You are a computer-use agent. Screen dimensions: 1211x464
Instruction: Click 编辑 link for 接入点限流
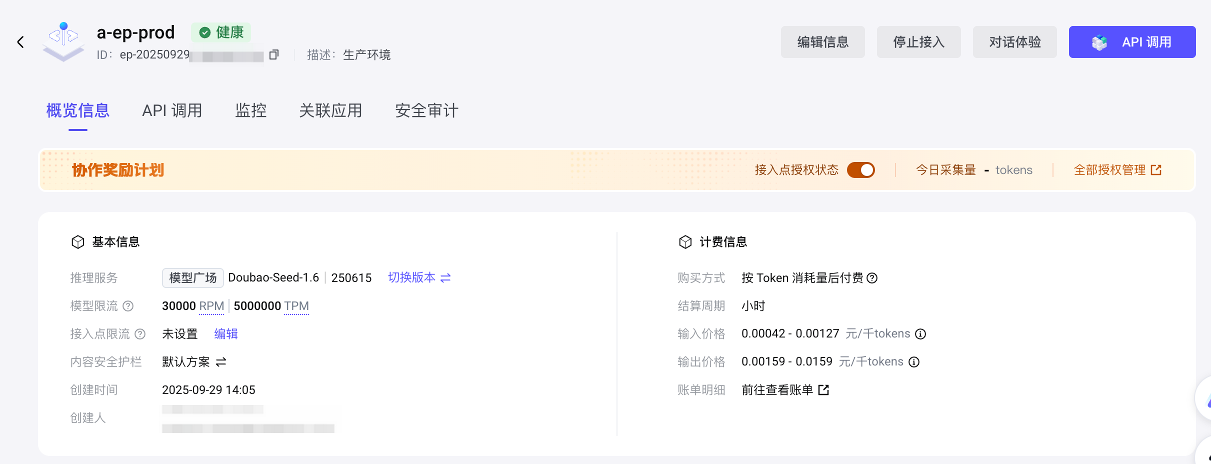pyautogui.click(x=226, y=334)
